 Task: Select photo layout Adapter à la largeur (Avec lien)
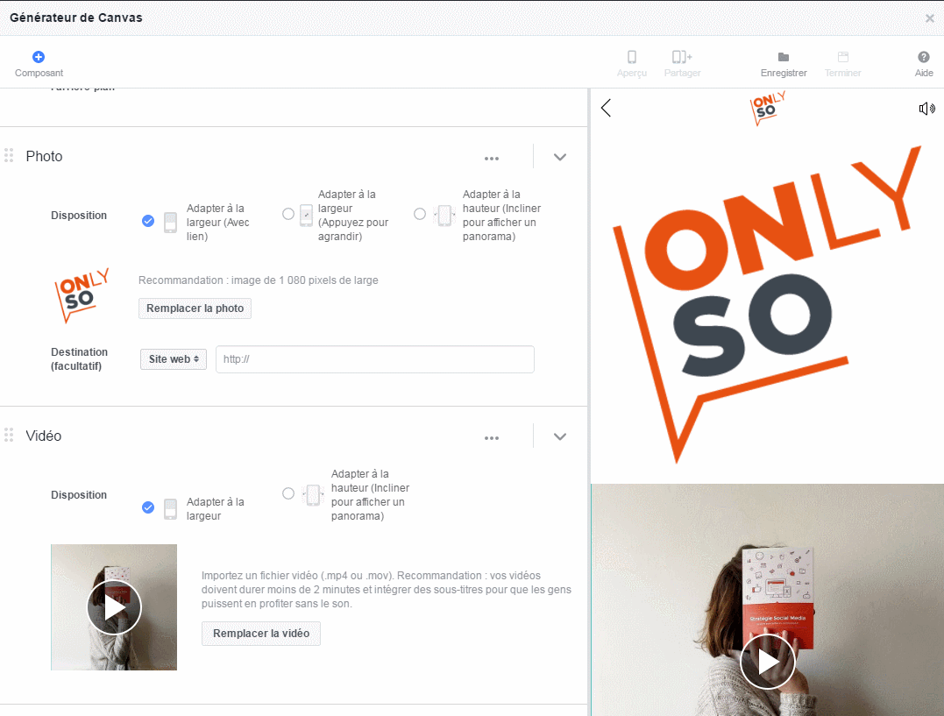148,221
